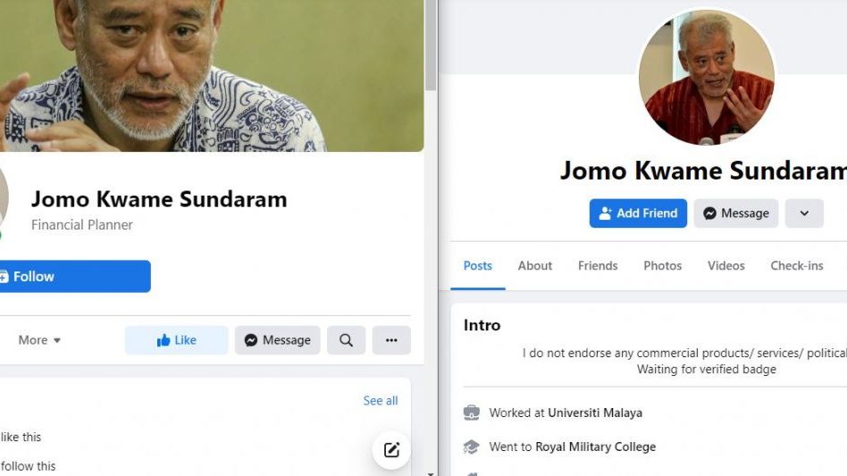Click the left pane vertical scrollbar
847x476 pixels.
click(x=431, y=45)
